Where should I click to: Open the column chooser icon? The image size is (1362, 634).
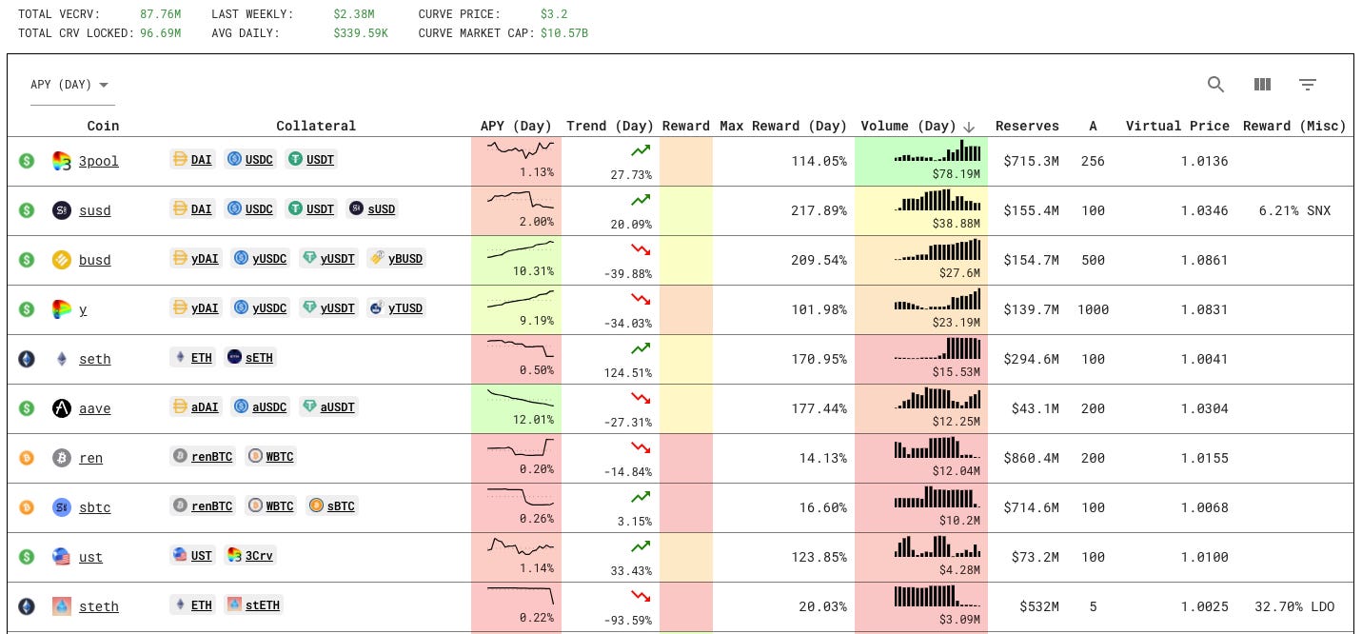1262,84
